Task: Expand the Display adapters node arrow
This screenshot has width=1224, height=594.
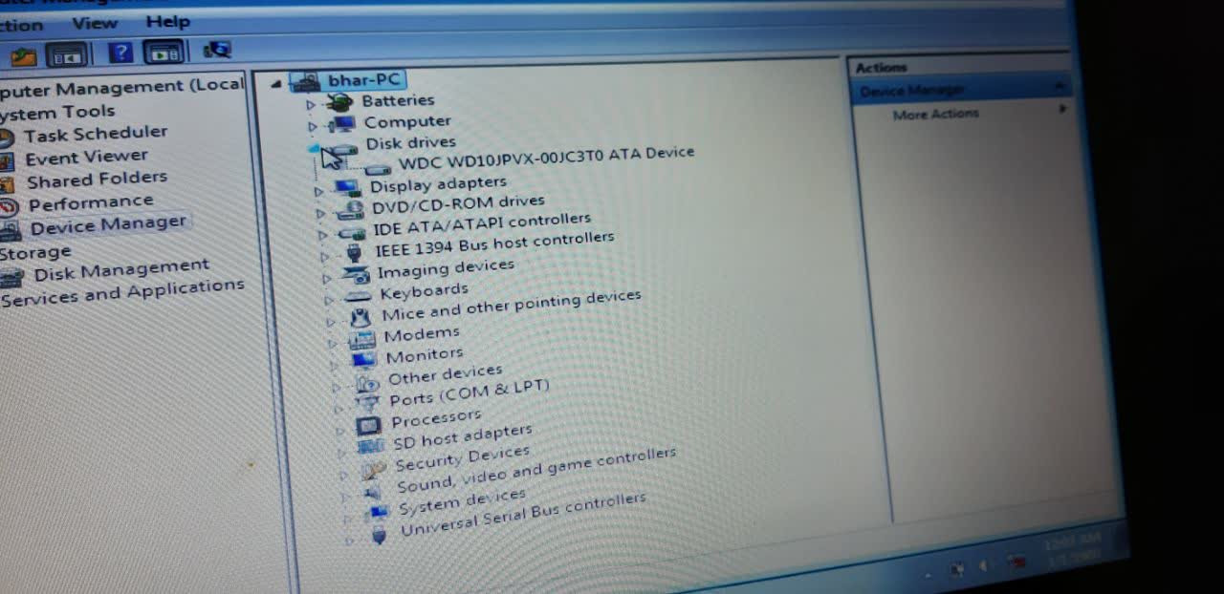Action: (x=319, y=191)
